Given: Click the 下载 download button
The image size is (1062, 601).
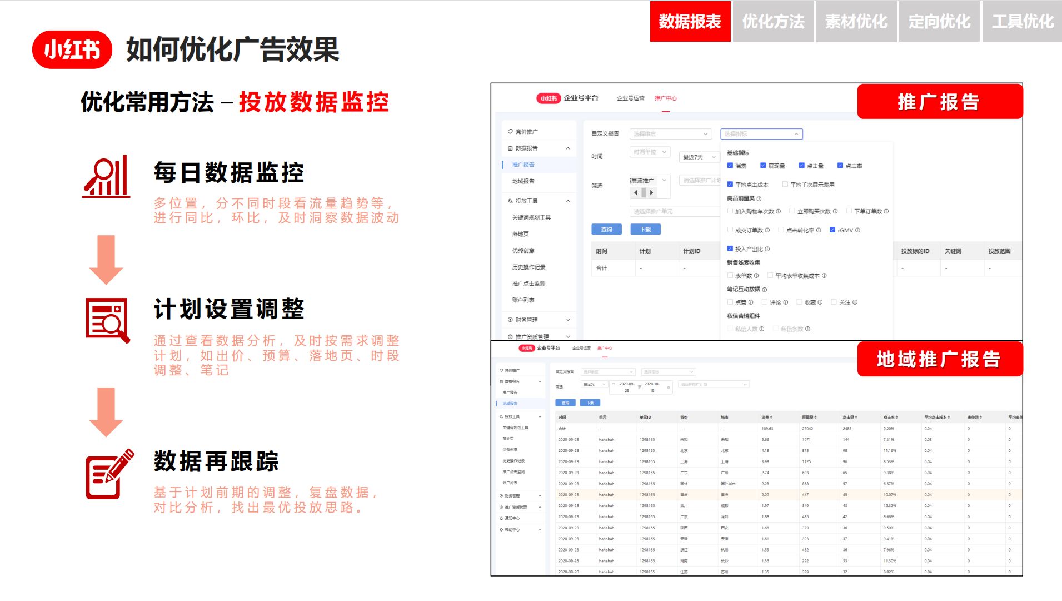Looking at the screenshot, I should coord(646,229).
